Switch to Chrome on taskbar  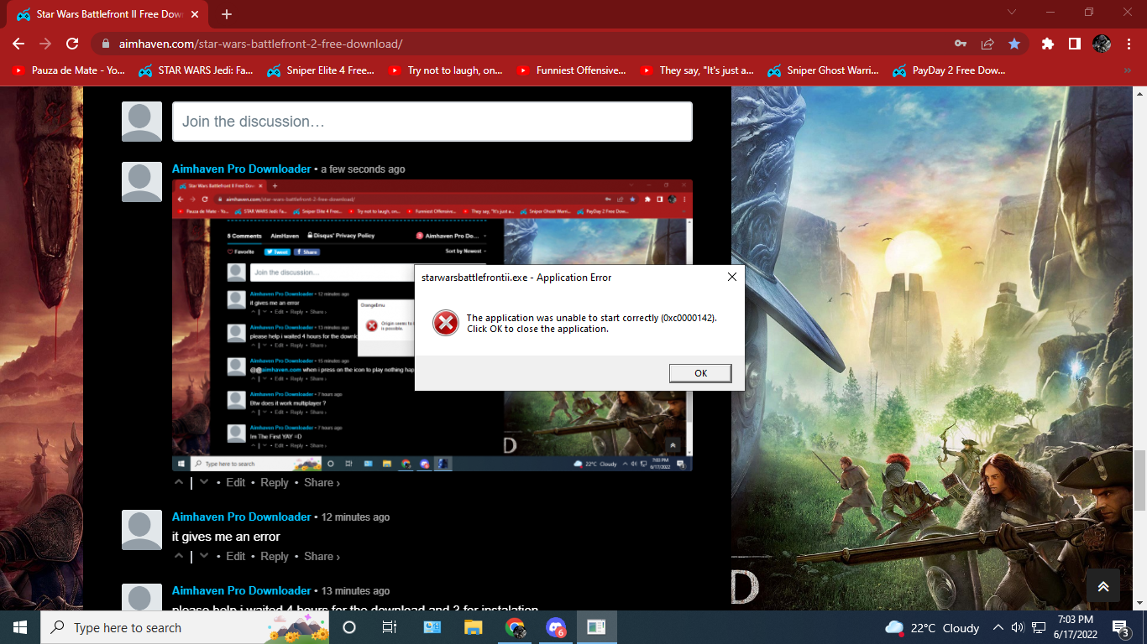[515, 627]
